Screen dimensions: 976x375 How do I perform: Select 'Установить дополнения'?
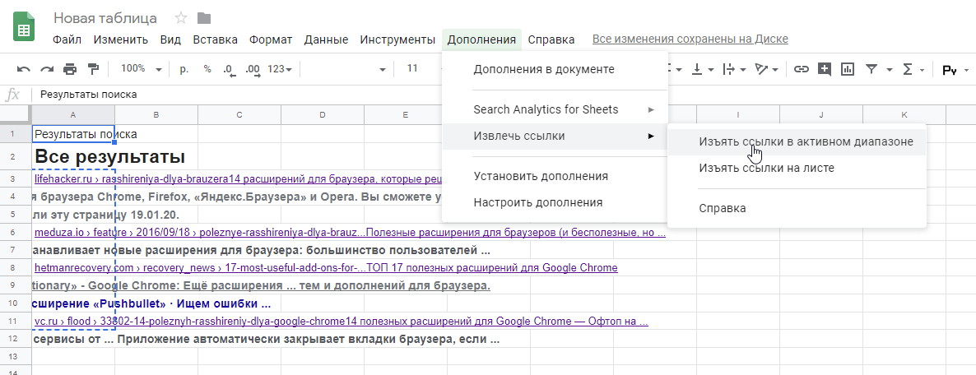click(555, 176)
